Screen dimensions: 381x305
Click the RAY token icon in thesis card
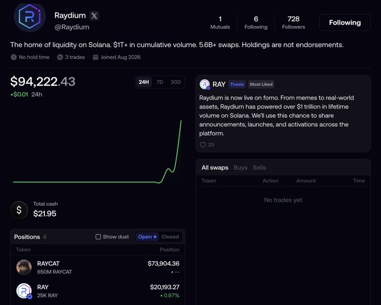click(x=205, y=84)
